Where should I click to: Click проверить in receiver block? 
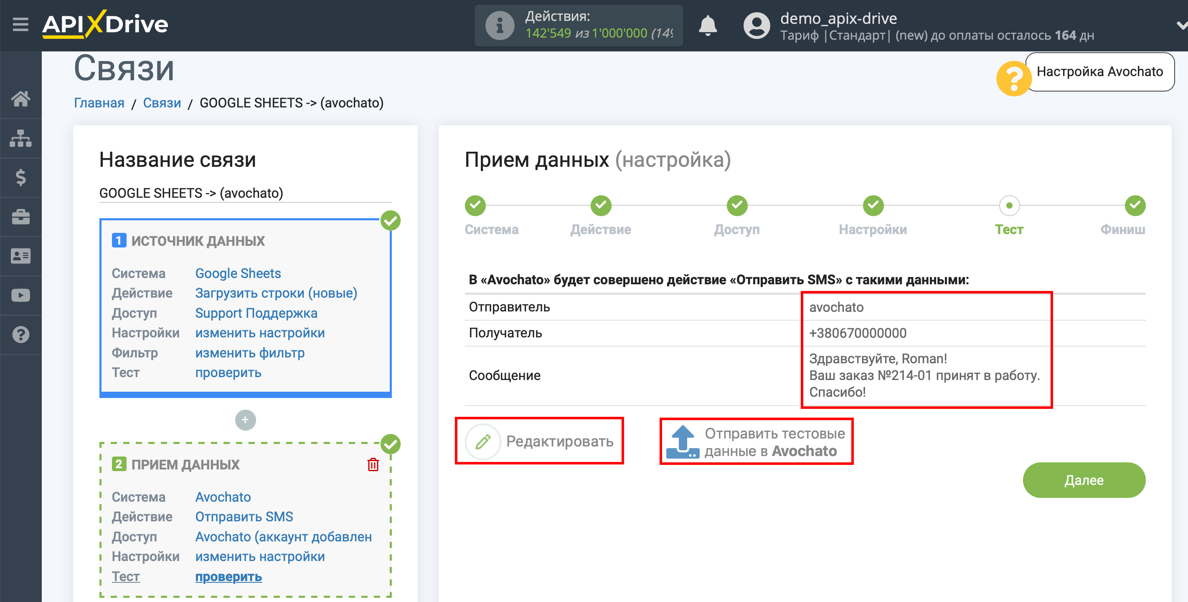pyautogui.click(x=229, y=576)
